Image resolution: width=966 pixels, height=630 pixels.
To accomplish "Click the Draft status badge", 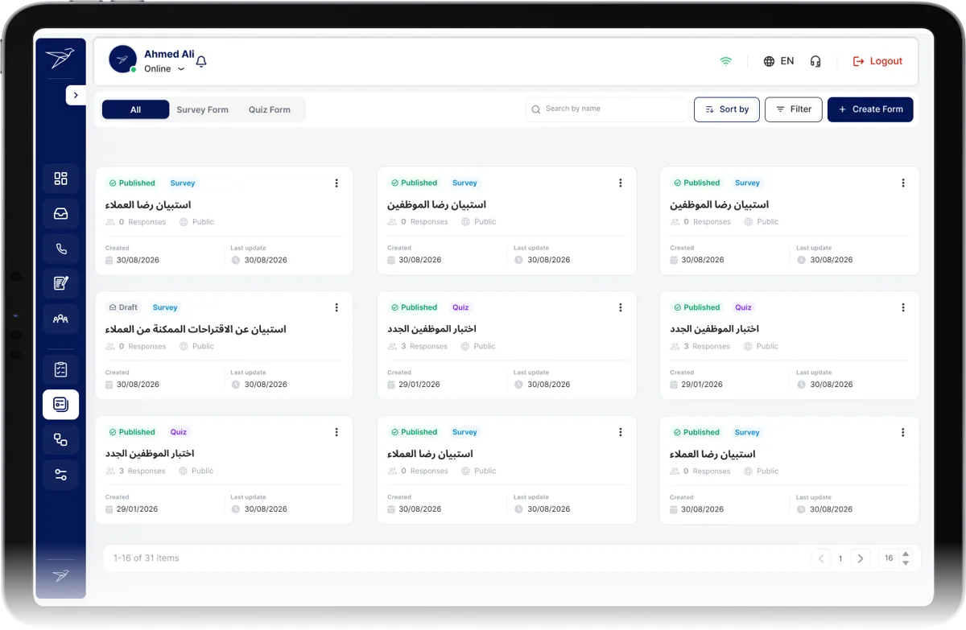I will [122, 307].
